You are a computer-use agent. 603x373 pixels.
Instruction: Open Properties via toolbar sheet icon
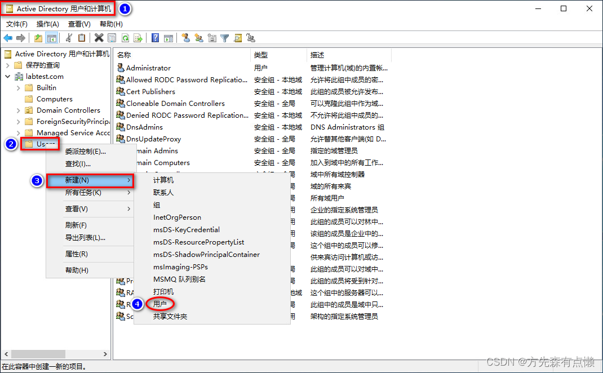click(x=112, y=38)
